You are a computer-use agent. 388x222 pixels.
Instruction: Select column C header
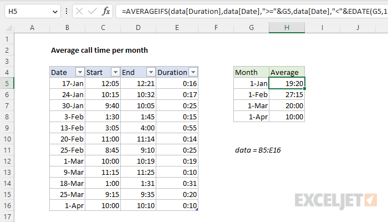(x=103, y=28)
